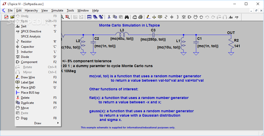
Task: Select the Resistor toolbar icon
Action: 166,17
